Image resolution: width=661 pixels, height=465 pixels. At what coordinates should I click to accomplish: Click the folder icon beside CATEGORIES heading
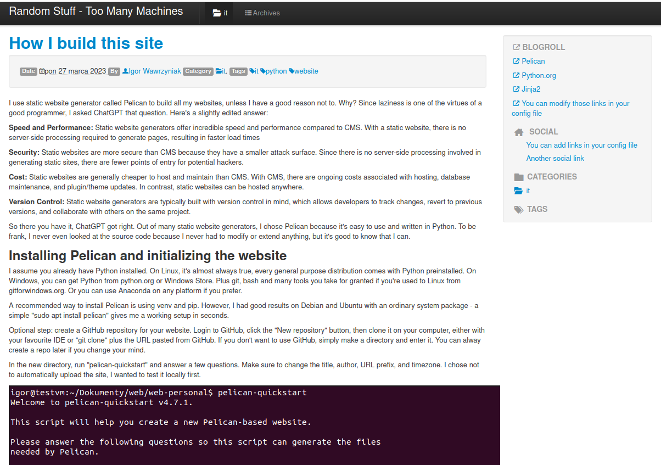click(x=518, y=177)
